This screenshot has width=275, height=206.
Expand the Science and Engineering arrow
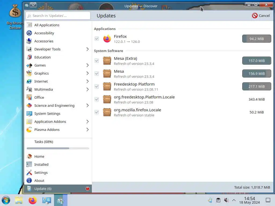pyautogui.click(x=88, y=106)
